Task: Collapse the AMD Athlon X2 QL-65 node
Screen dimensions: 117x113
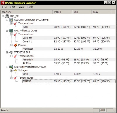Action: pyautogui.click(x=7, y=31)
